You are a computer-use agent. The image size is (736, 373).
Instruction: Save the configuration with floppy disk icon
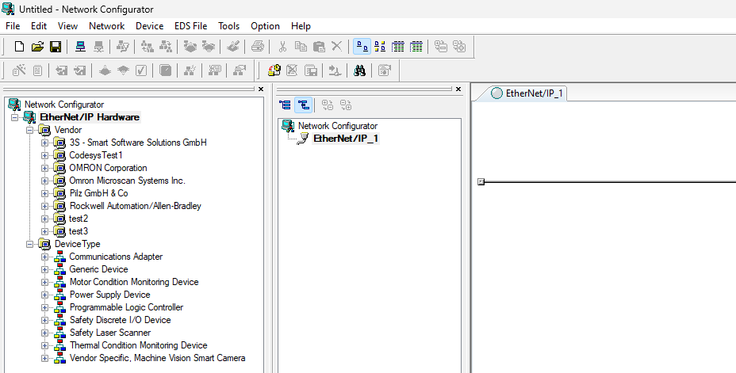tap(56, 47)
